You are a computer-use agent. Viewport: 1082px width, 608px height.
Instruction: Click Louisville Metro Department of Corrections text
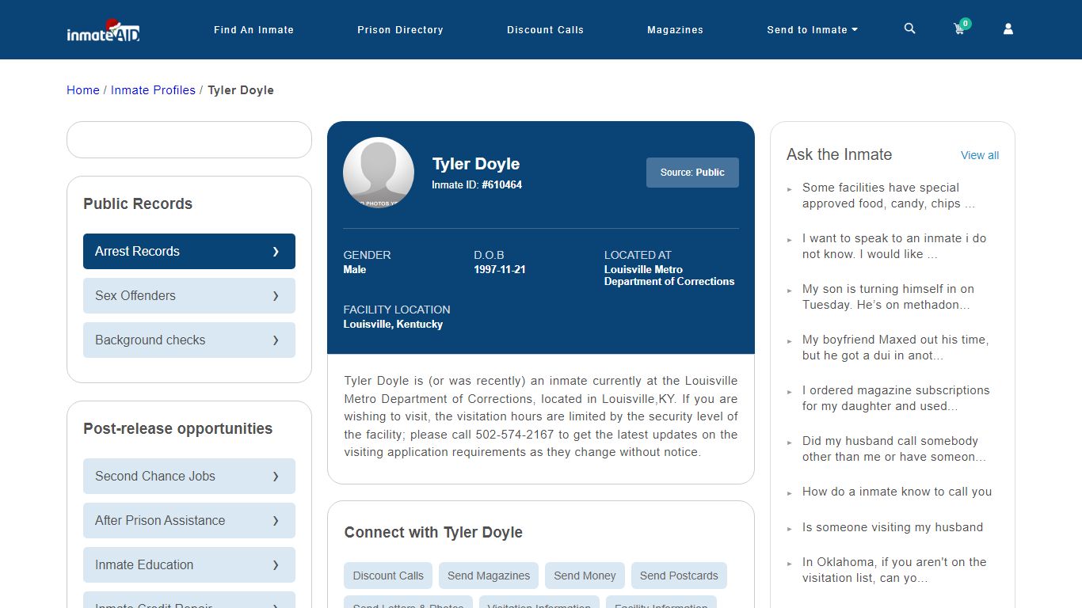point(669,275)
